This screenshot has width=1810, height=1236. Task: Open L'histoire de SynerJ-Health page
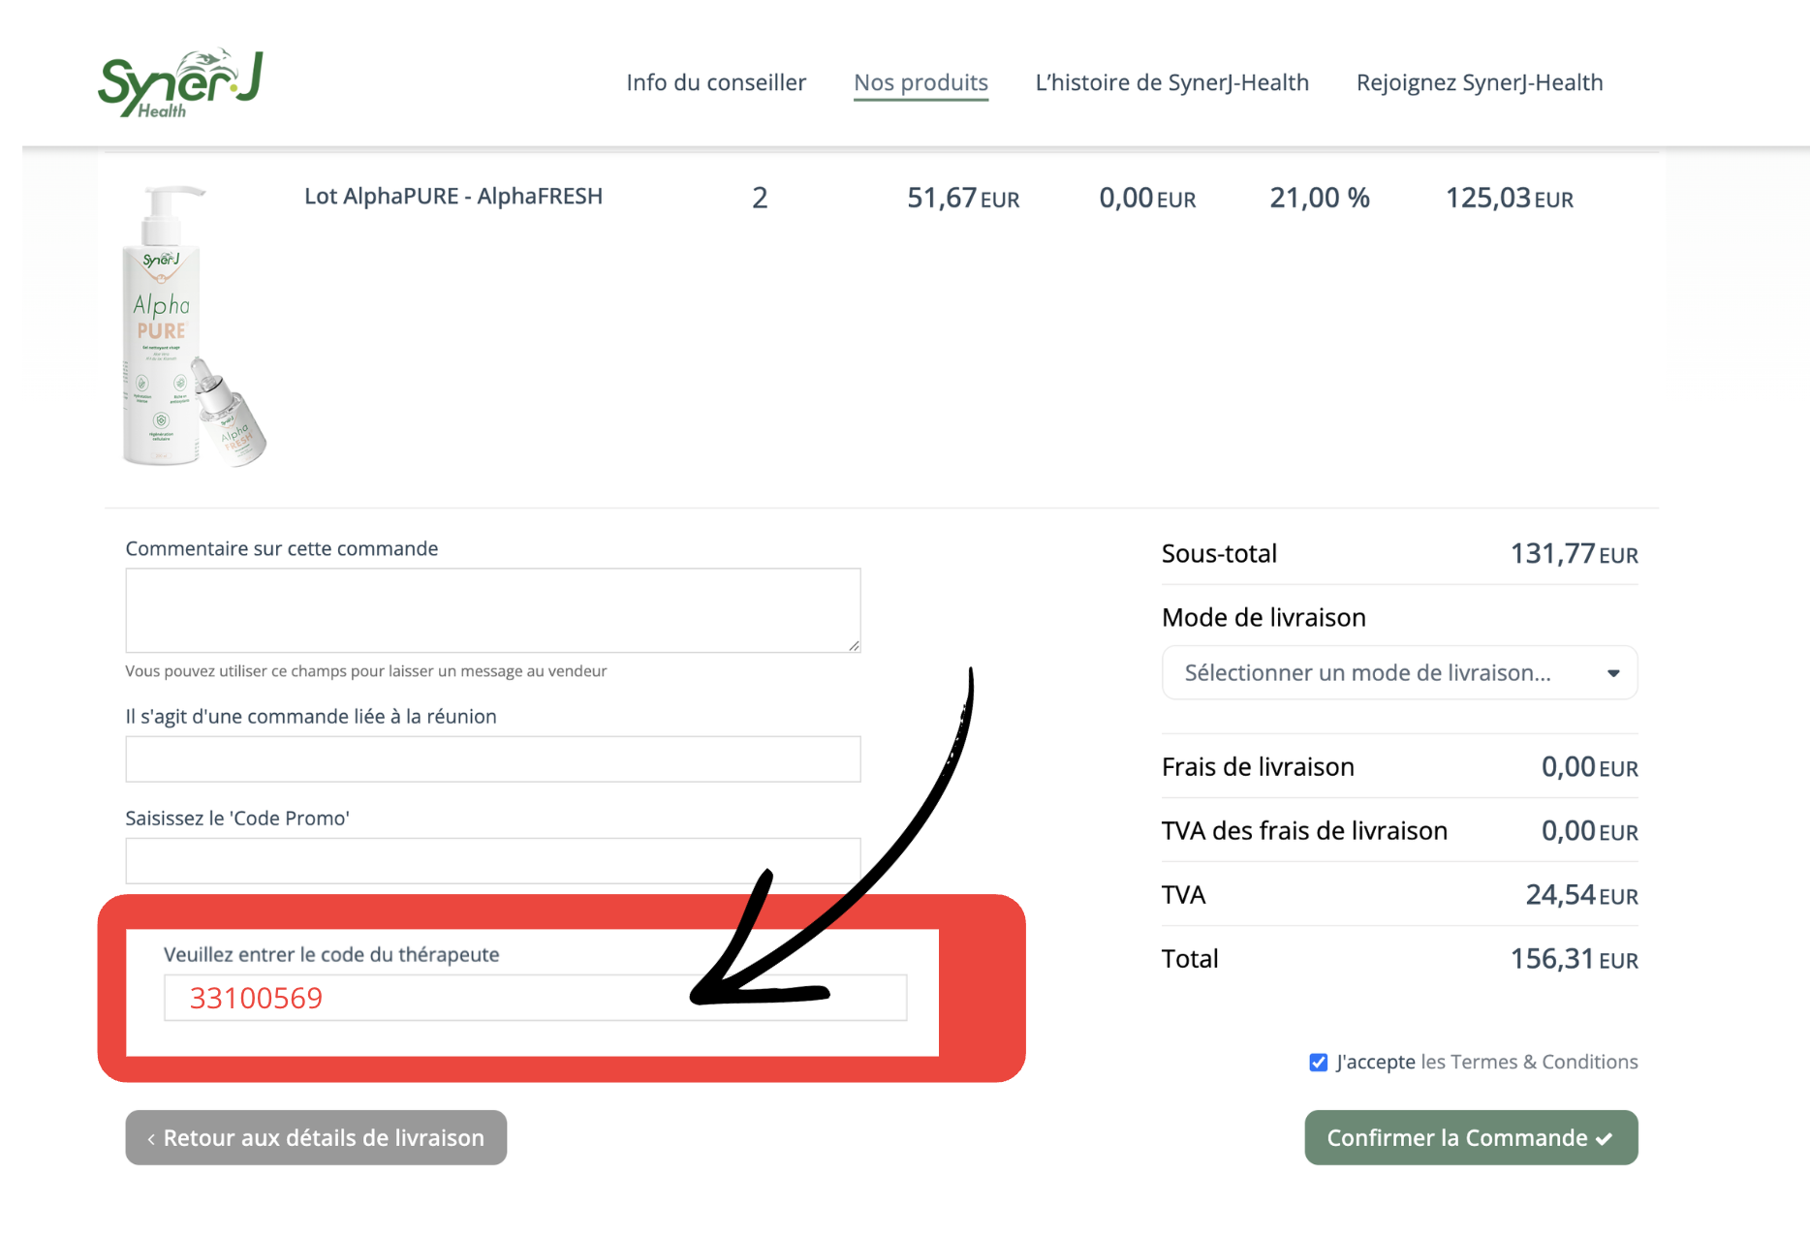(1171, 82)
